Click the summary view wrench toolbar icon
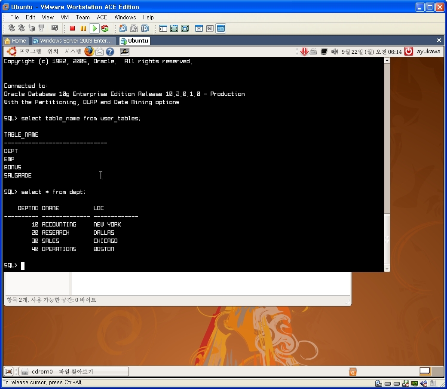The width and height of the screenshot is (447, 389). click(x=199, y=28)
